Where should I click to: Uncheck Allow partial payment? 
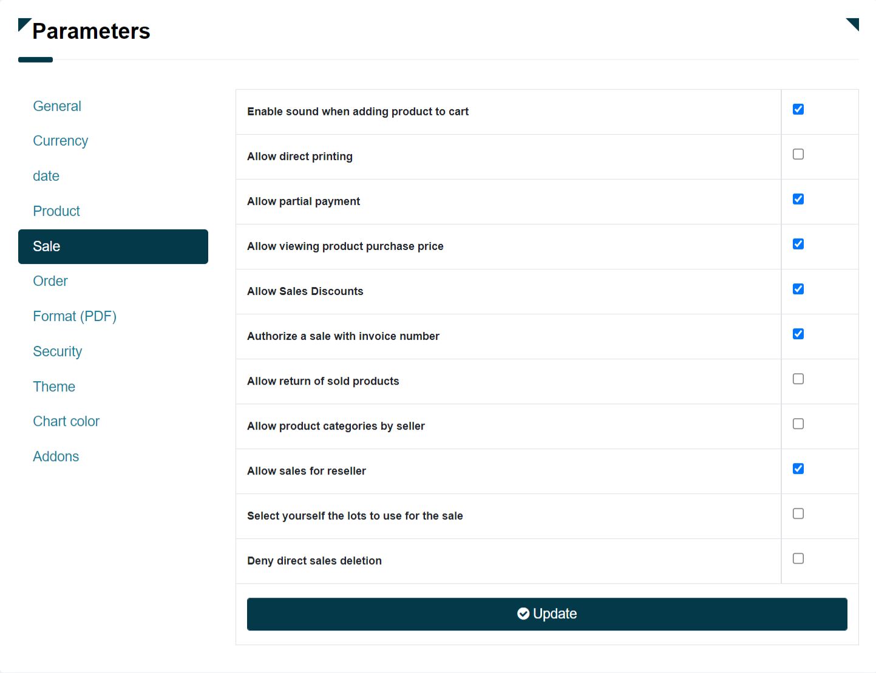point(798,199)
